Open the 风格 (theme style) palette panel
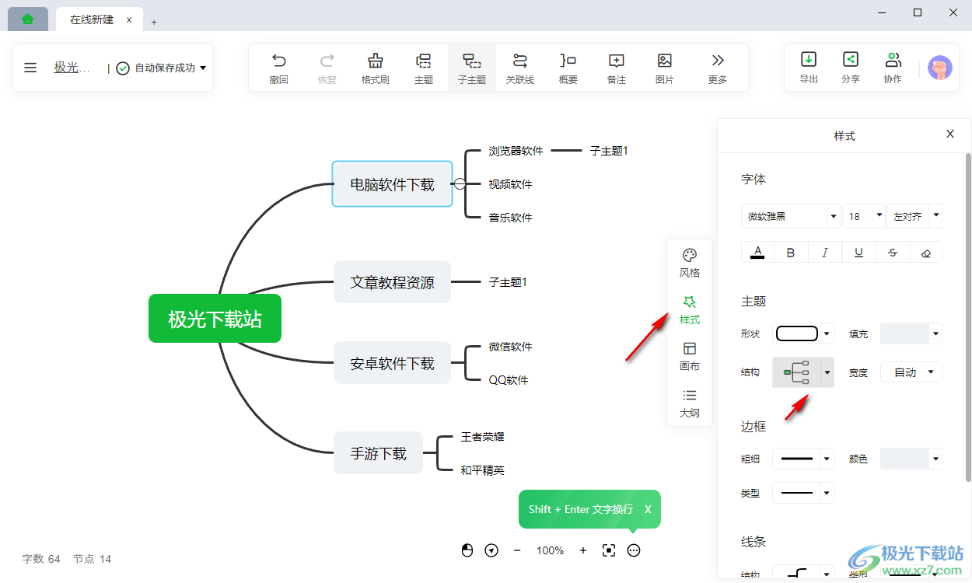 (x=690, y=263)
